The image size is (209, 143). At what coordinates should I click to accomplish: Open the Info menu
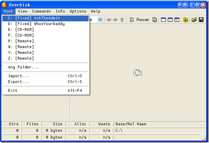tap(60, 11)
